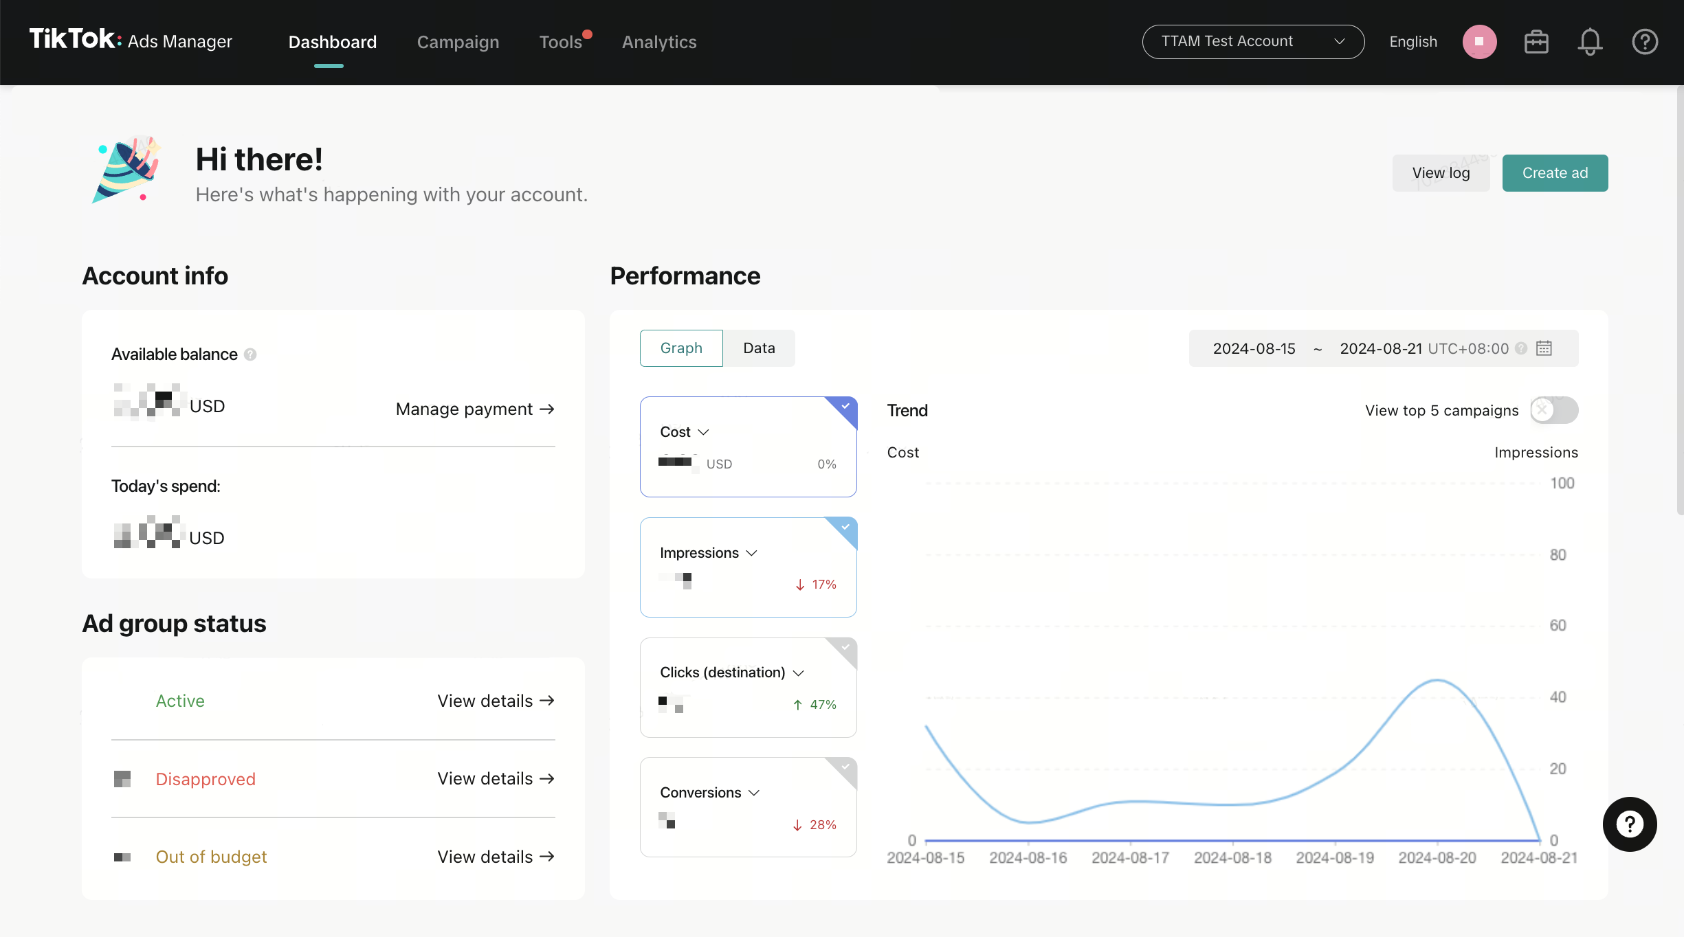This screenshot has width=1684, height=937.
Task: Click the help question mark in header
Action: [x=1644, y=42]
